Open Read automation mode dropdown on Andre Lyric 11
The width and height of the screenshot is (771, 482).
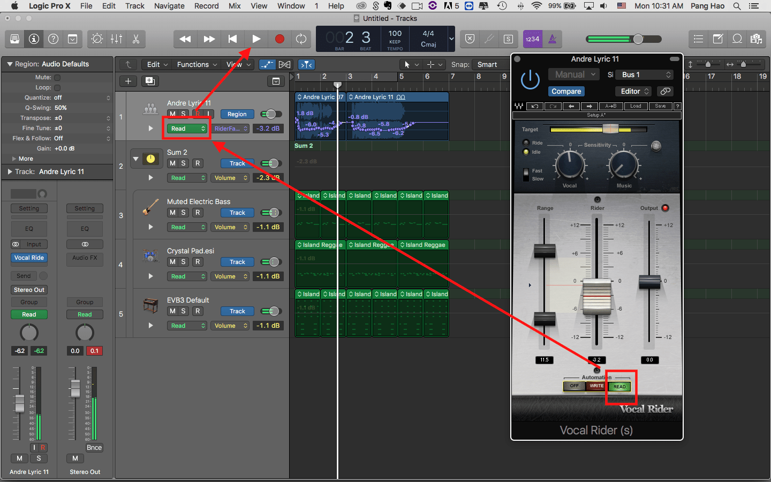click(x=187, y=129)
